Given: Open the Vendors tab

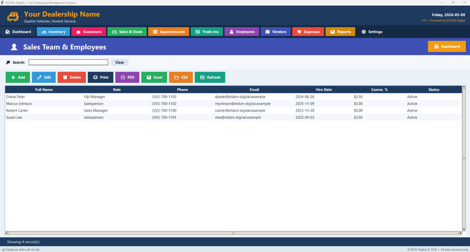Looking at the screenshot, I should pos(276,32).
